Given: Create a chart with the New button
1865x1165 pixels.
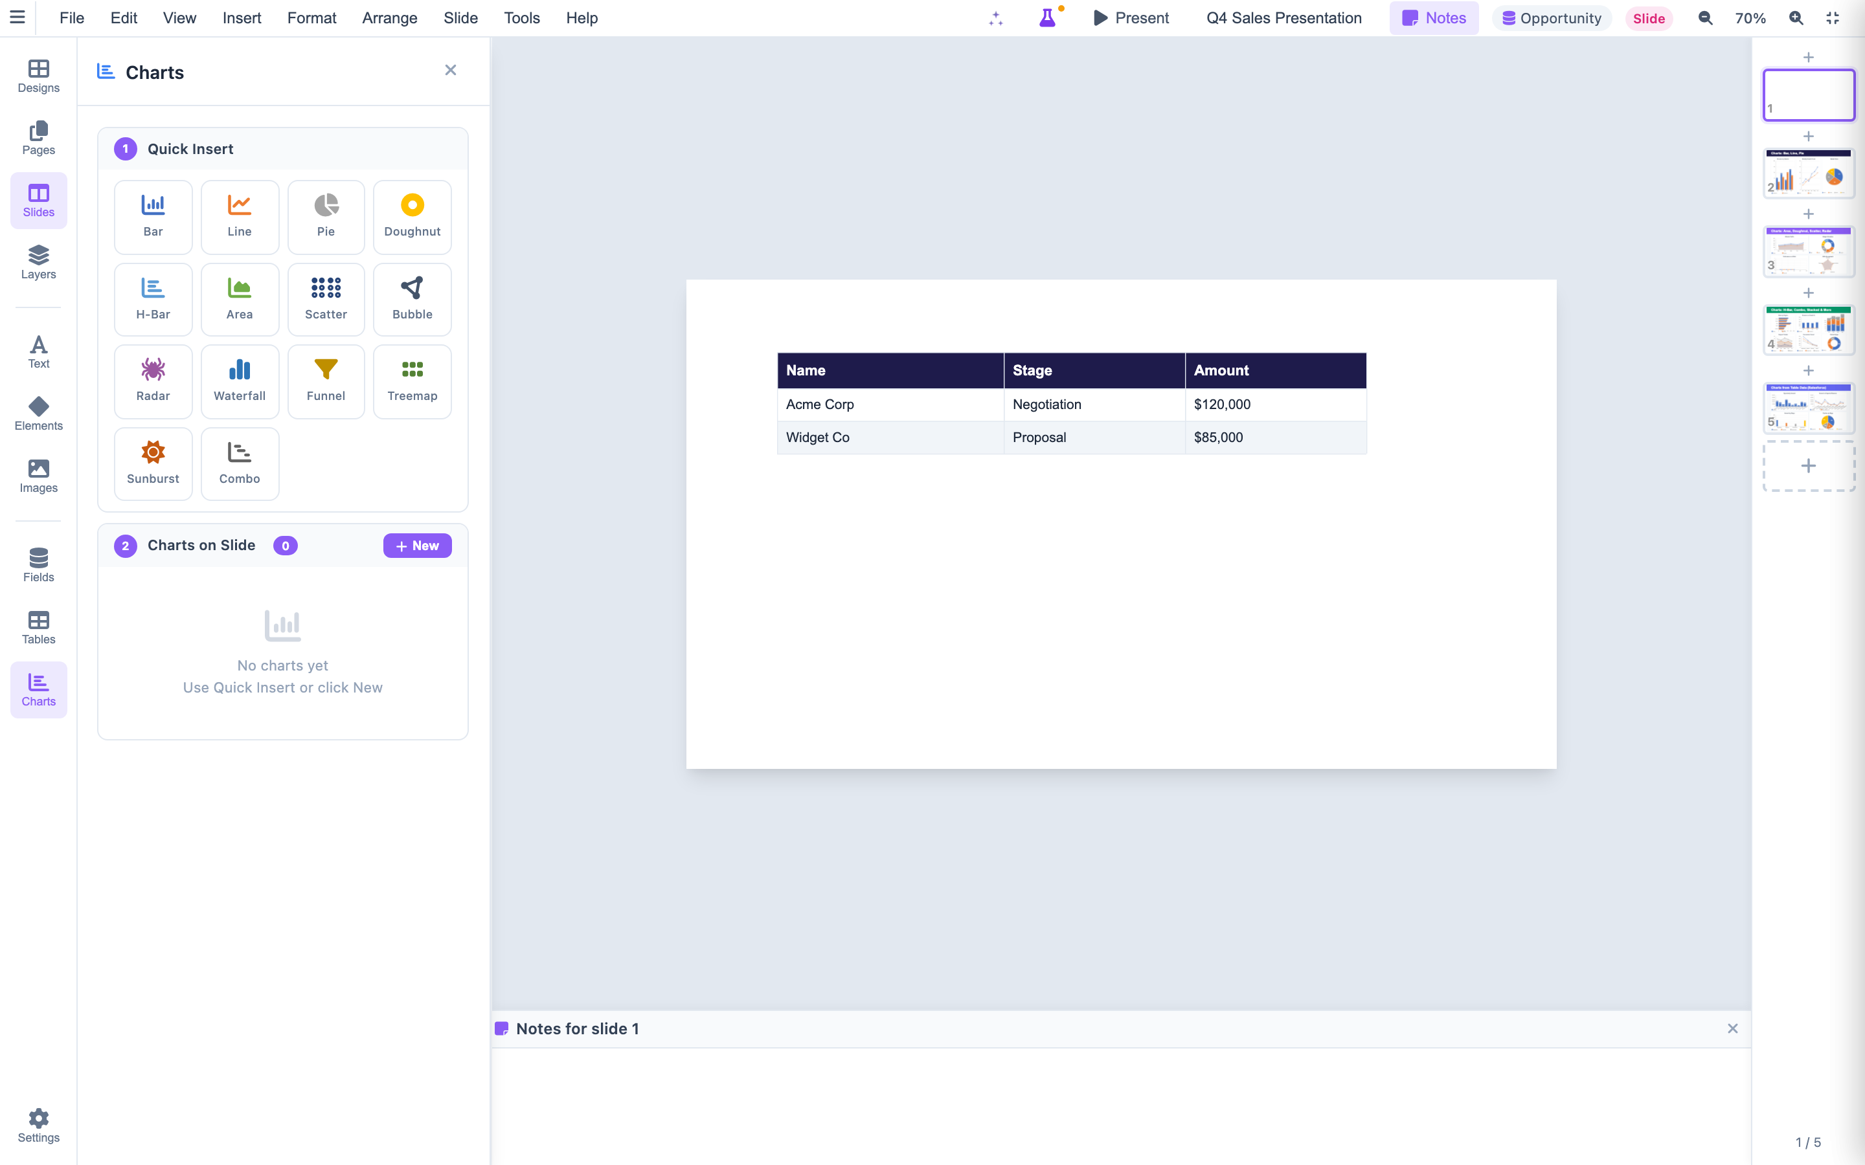Looking at the screenshot, I should [416, 545].
